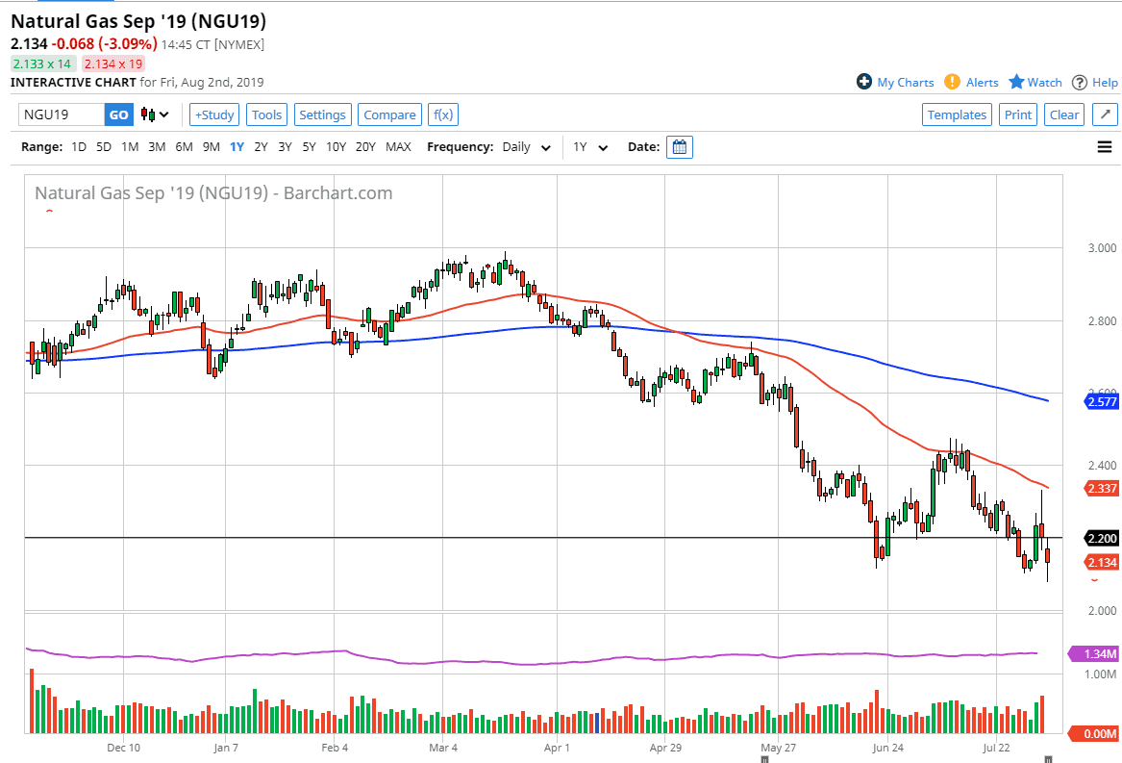Open the f(x) expressions tool
The height and width of the screenshot is (763, 1122).
442,114
